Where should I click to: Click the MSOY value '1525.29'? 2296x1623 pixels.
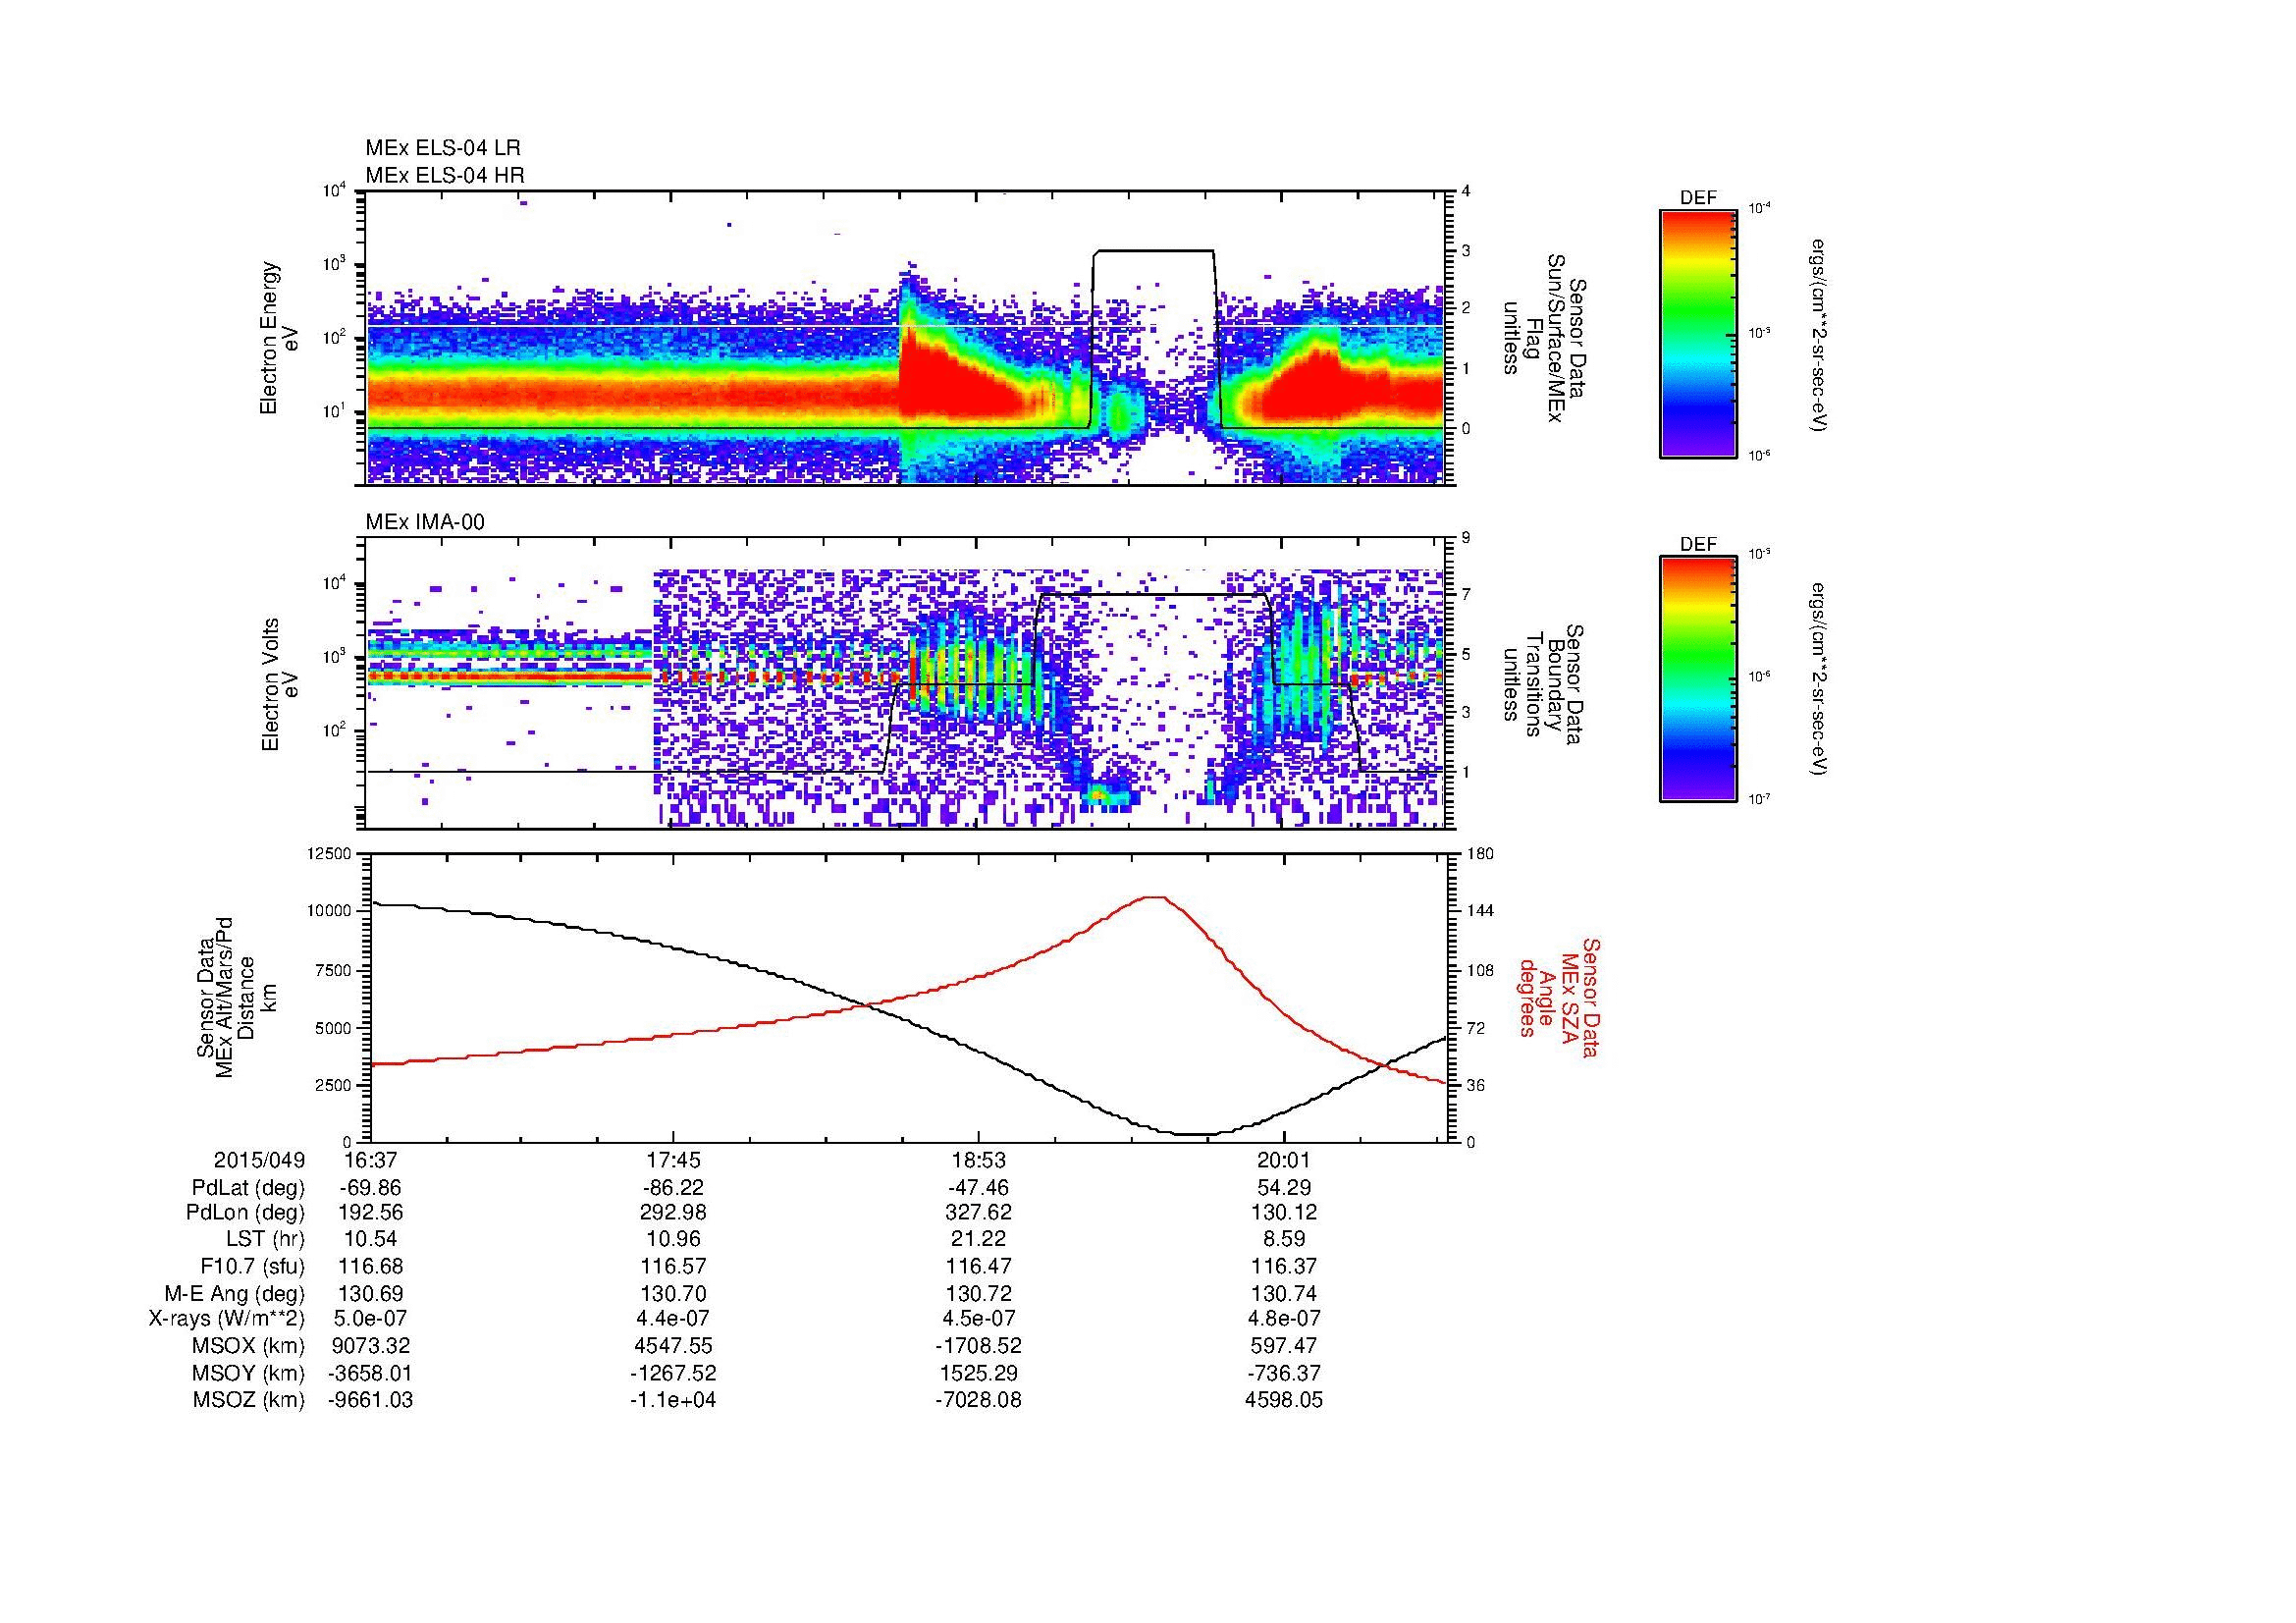click(x=978, y=1373)
